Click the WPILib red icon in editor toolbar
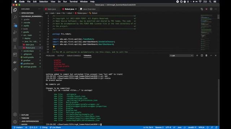231x129 pixels. (206, 9)
